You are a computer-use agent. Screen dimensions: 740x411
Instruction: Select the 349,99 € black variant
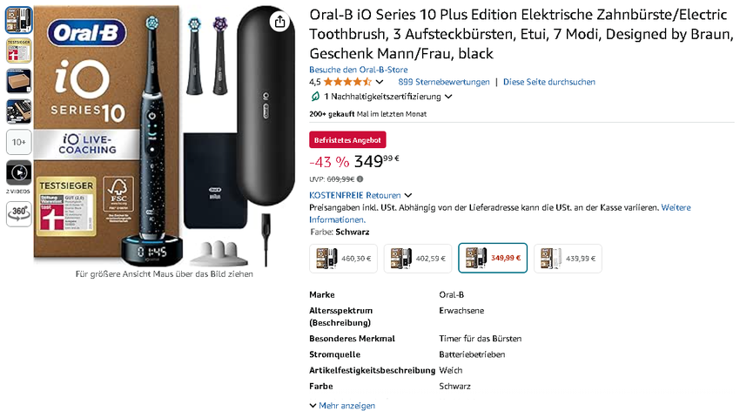coord(493,258)
